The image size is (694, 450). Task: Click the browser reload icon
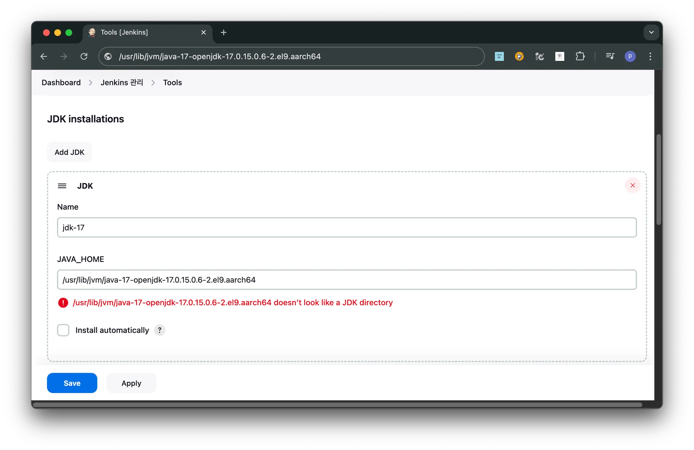pos(84,56)
